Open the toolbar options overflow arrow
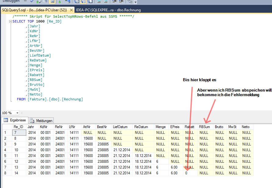 tap(136, 2)
